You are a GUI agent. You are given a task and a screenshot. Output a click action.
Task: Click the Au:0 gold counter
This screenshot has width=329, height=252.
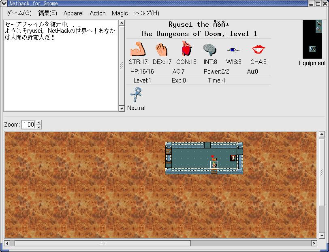point(252,72)
